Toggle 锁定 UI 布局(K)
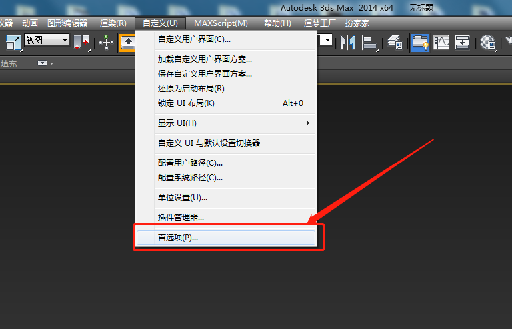Viewport: 512px width, 329px height. (x=226, y=103)
